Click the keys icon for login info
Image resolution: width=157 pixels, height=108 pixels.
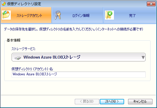[x=58, y=15]
